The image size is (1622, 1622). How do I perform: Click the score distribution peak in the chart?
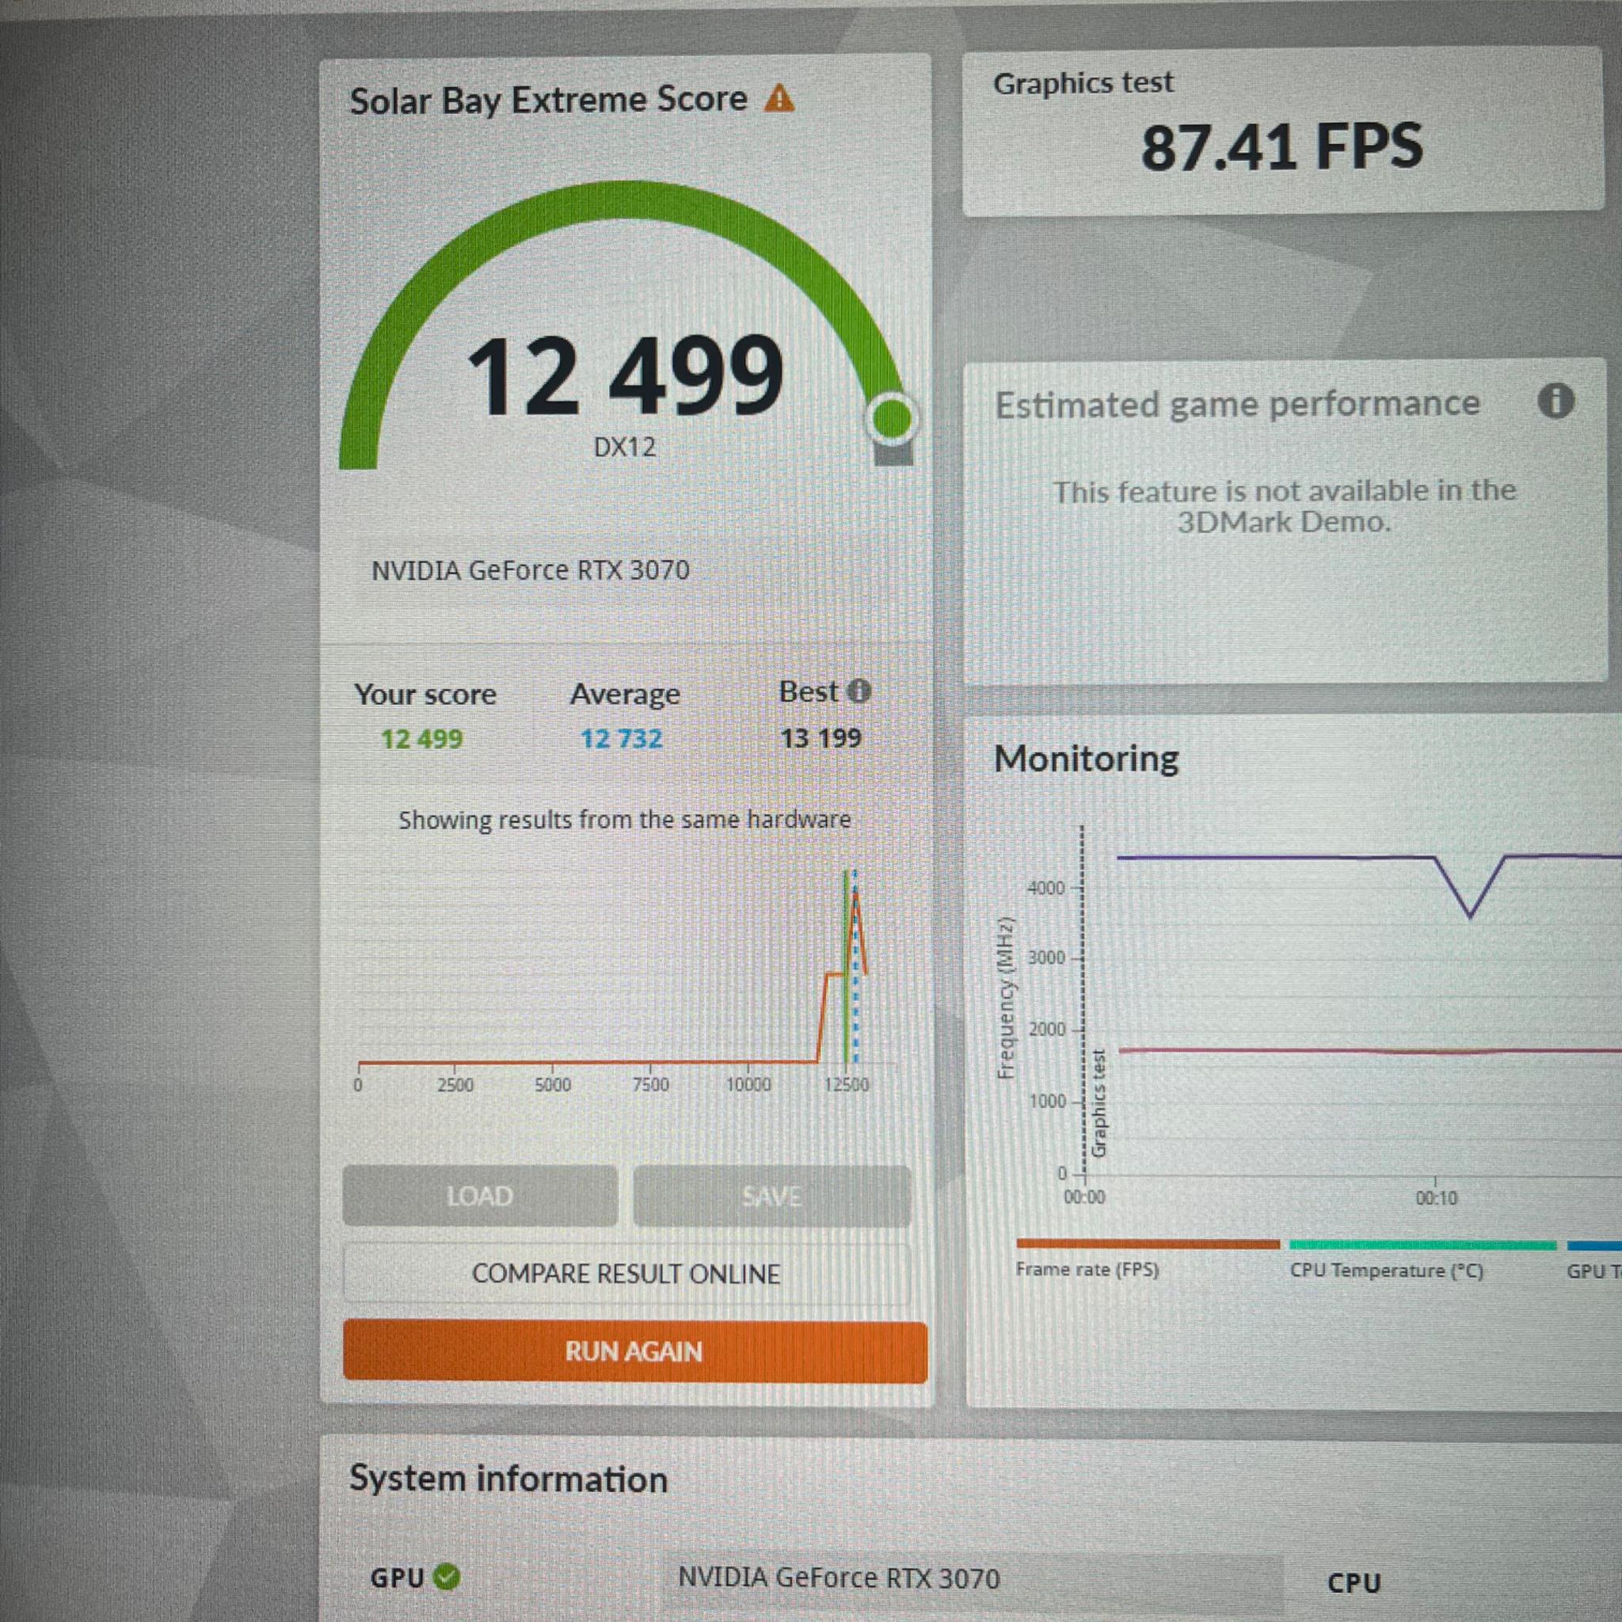pos(855,895)
